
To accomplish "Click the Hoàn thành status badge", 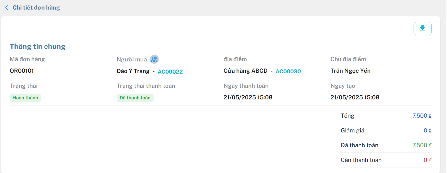I will [25, 98].
